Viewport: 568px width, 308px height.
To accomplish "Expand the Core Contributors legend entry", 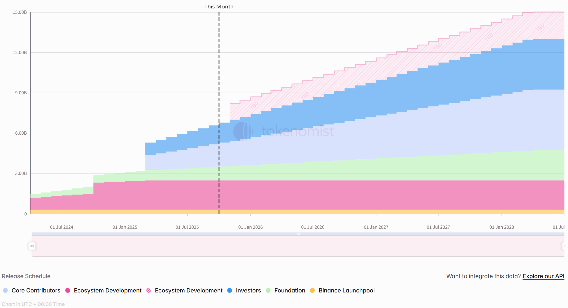I will tap(36, 290).
